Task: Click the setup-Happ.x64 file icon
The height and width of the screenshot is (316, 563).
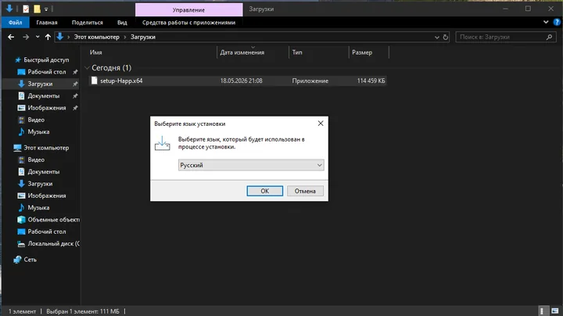Action: [x=94, y=81]
